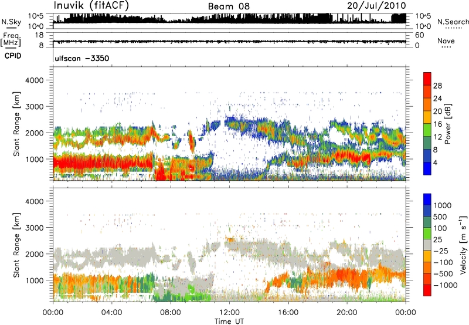This screenshot has height=325, width=469.
Task: Click the "4000" tick in the power panel
Action: (x=34, y=80)
